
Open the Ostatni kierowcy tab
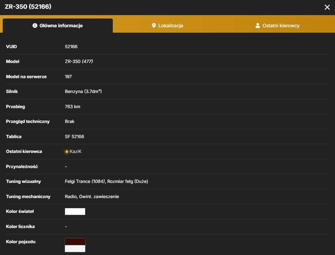[277, 26]
